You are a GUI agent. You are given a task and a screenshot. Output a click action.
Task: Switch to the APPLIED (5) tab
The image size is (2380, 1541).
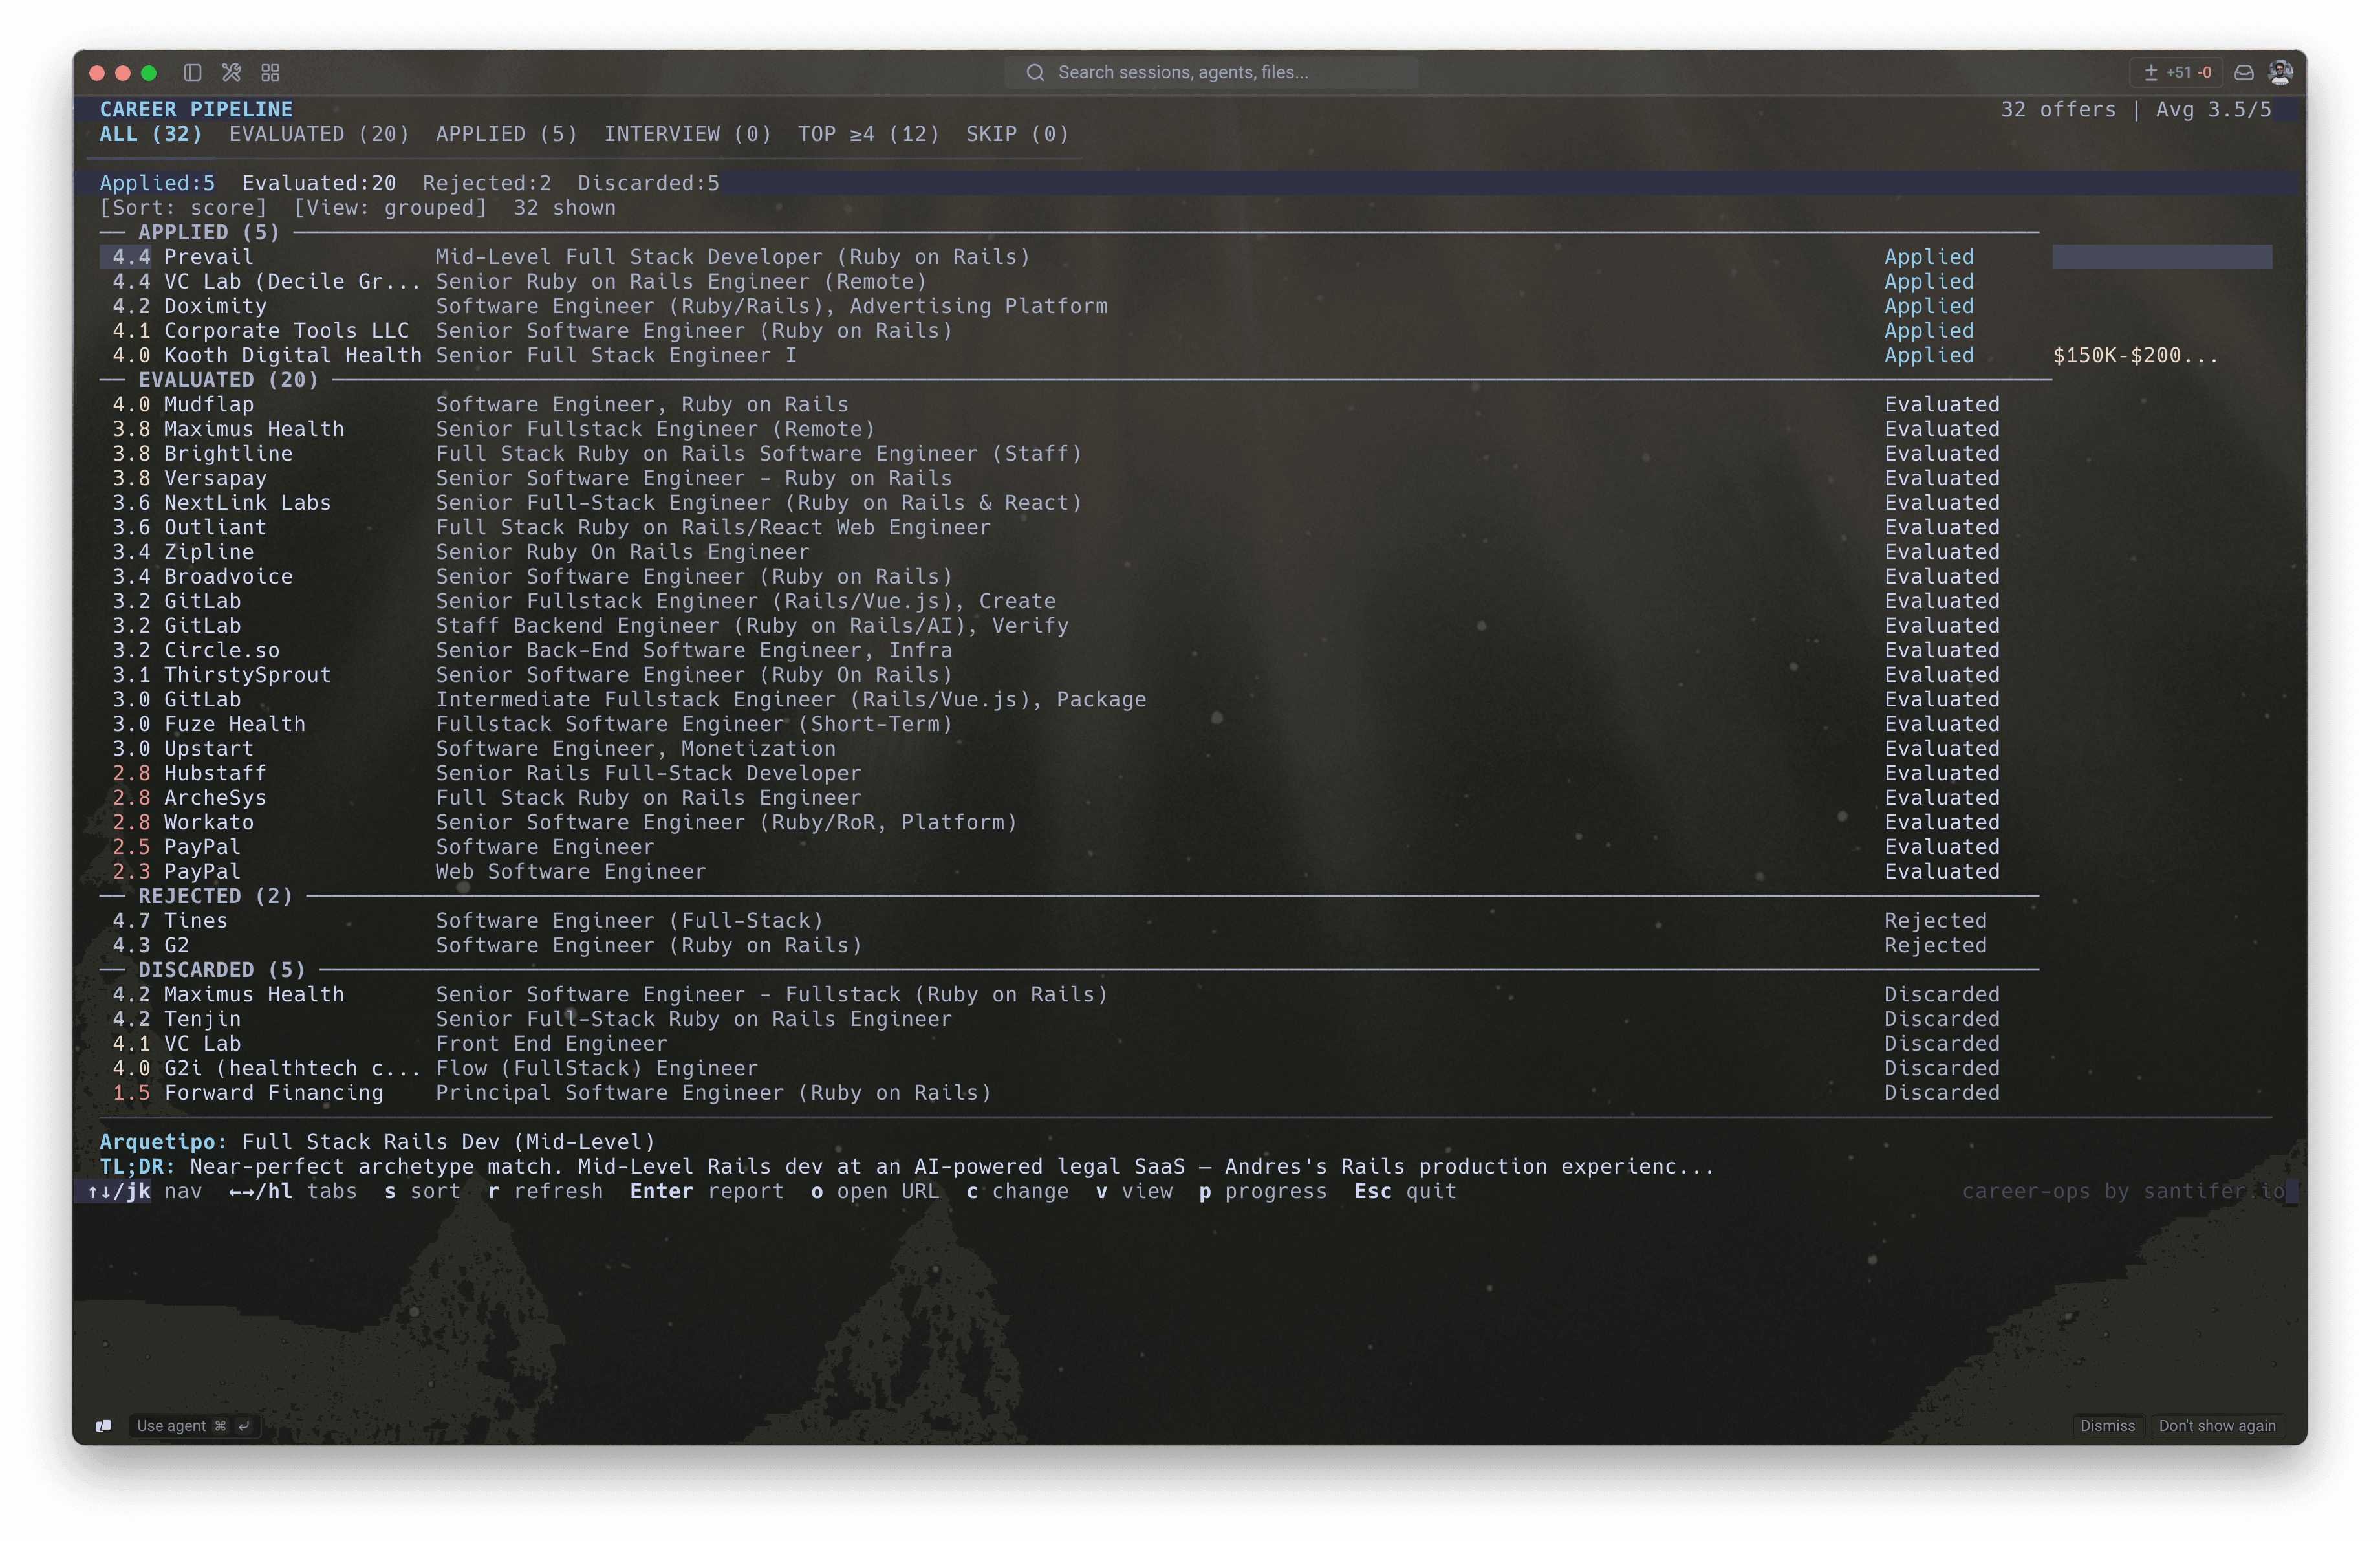click(506, 134)
